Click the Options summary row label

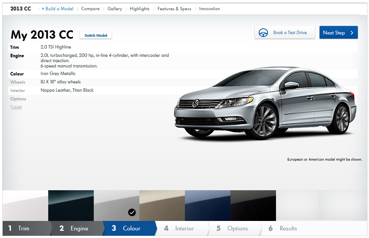[x=18, y=99]
